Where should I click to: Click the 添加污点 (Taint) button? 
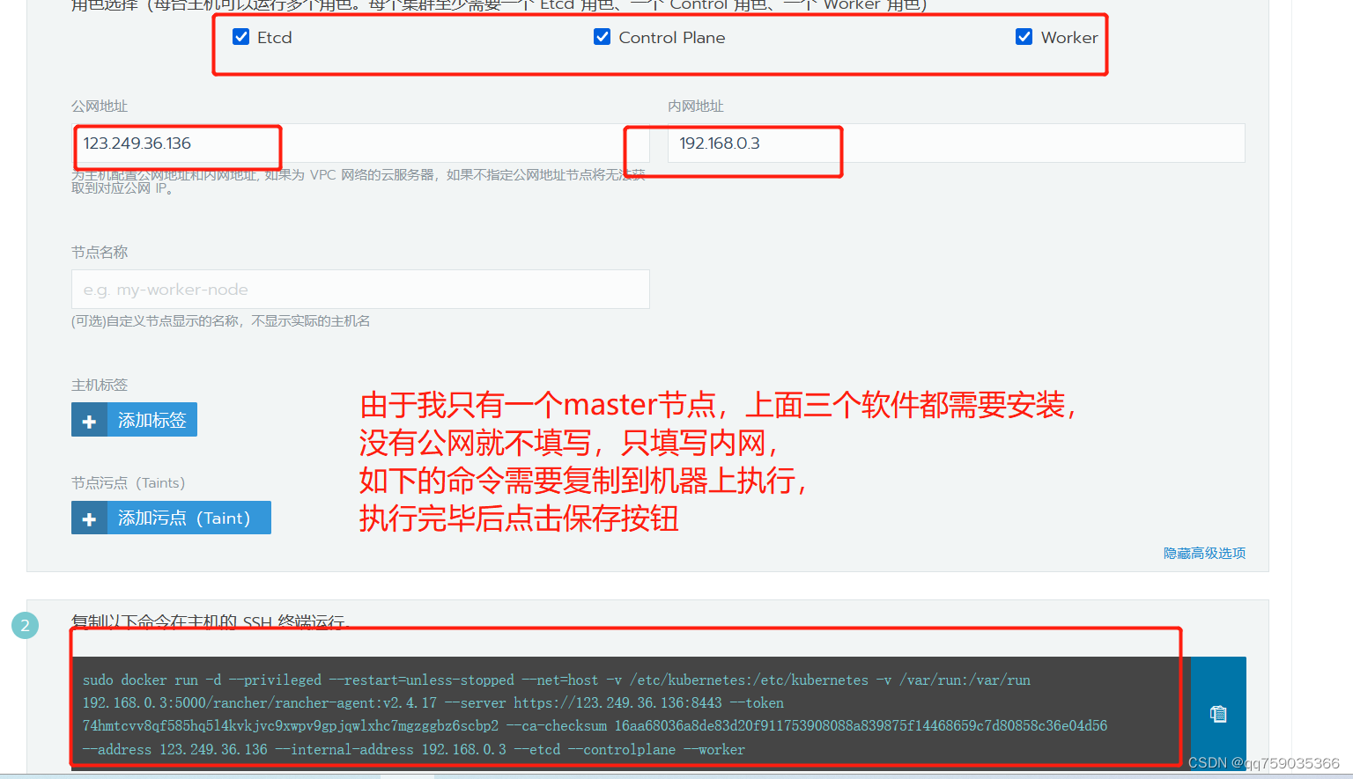pyautogui.click(x=171, y=518)
